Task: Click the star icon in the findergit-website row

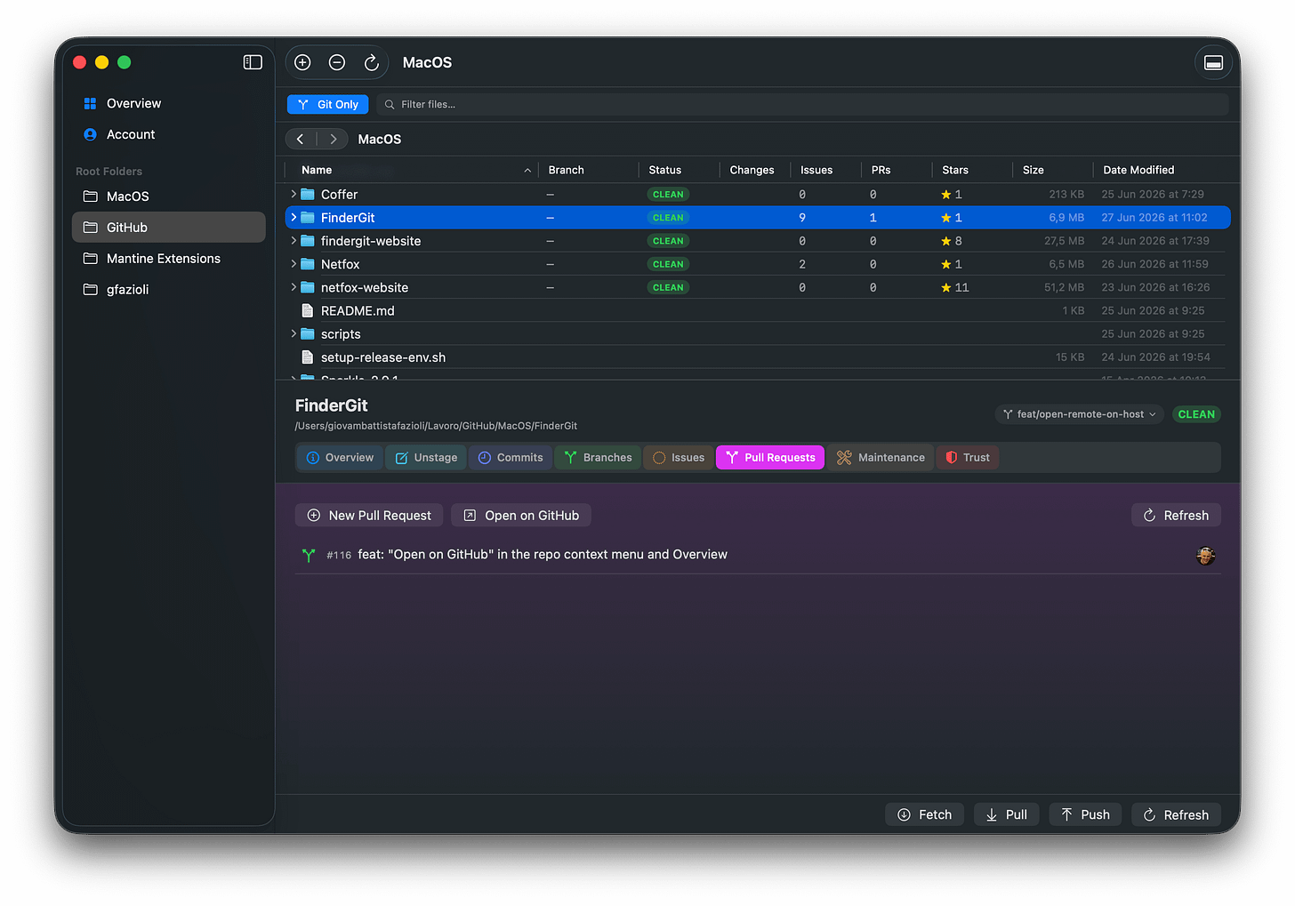Action: pyautogui.click(x=946, y=241)
